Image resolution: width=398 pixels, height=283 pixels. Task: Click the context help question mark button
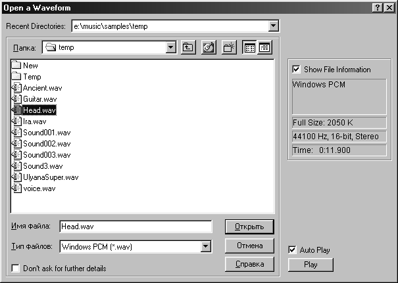(378, 8)
